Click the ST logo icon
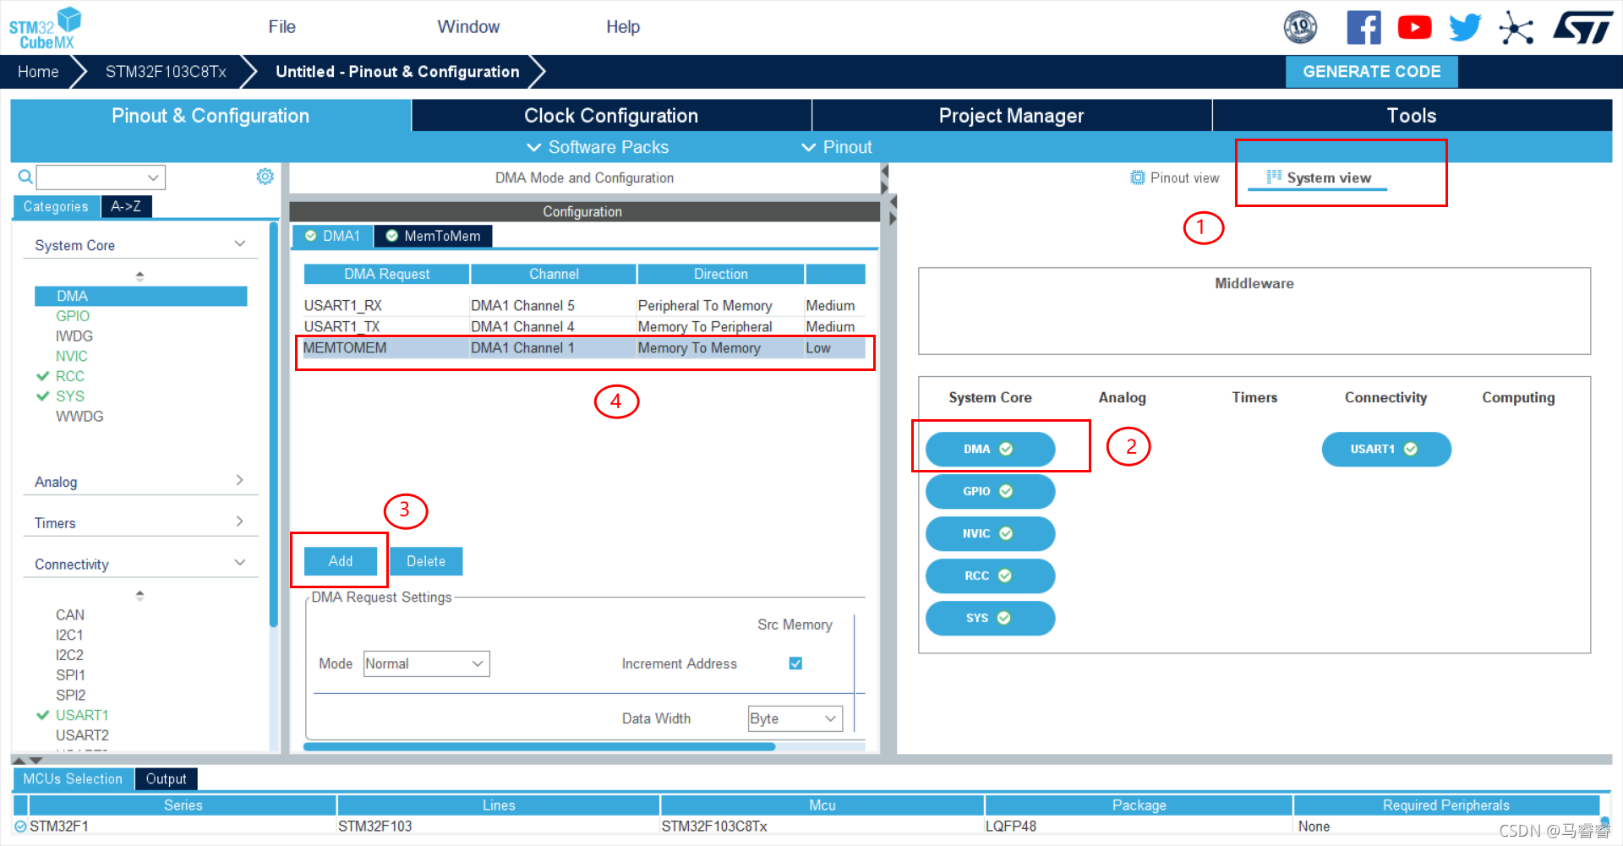 [x=1582, y=27]
